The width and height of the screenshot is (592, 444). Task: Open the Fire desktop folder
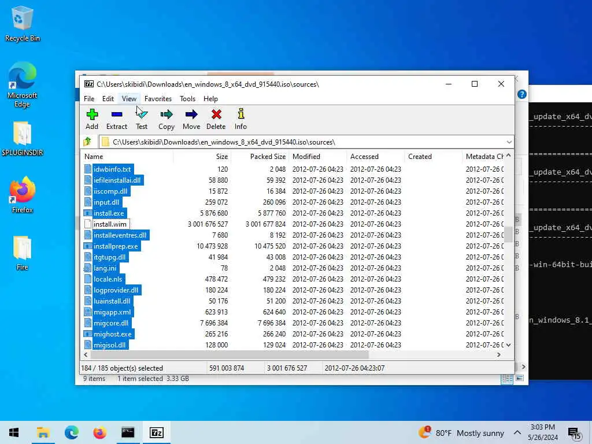point(23,253)
